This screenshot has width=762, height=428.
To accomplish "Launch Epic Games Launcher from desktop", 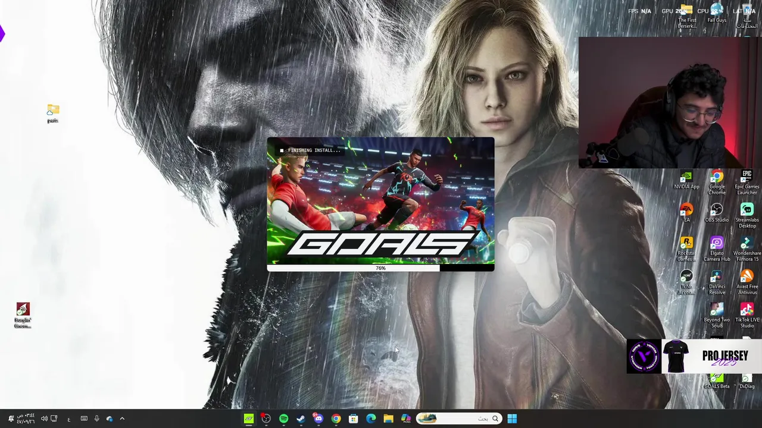I will coord(747,184).
